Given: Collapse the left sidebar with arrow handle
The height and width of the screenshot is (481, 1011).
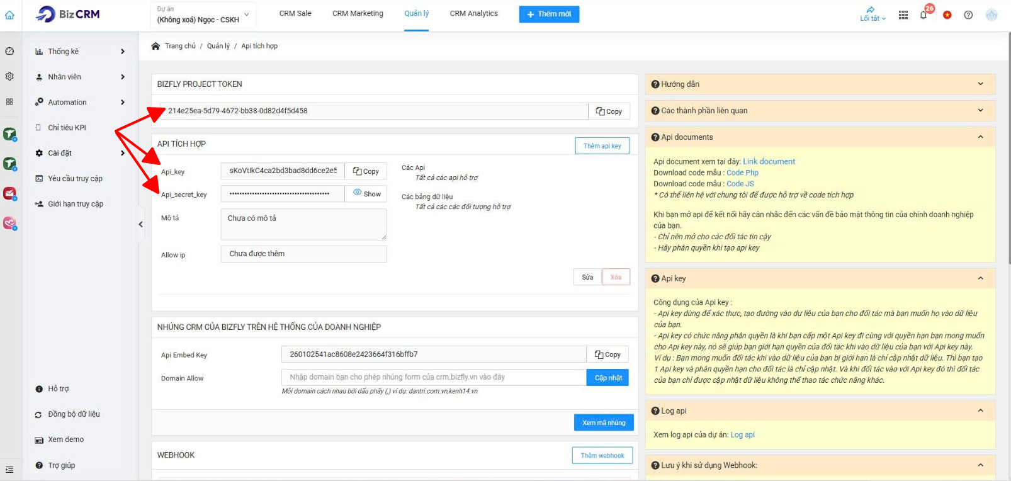Looking at the screenshot, I should pos(140,224).
